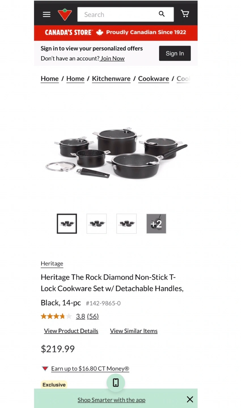Go to Cookware breadcrumb

153,79
